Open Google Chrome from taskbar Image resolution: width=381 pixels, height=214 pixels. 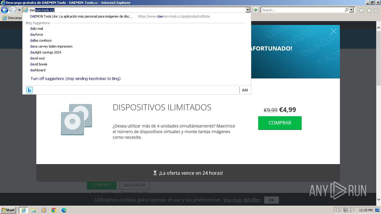pyautogui.click(x=54, y=210)
